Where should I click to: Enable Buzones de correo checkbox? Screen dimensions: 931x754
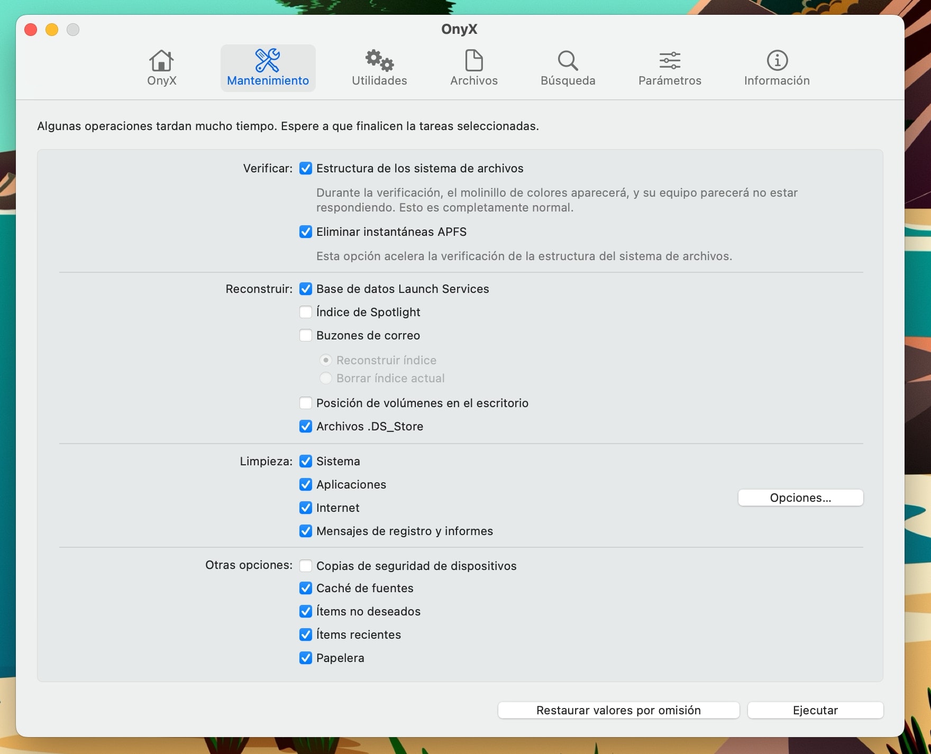[306, 335]
